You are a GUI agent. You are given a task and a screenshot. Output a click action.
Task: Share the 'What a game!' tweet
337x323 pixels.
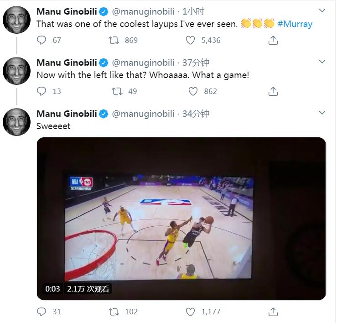(x=273, y=91)
